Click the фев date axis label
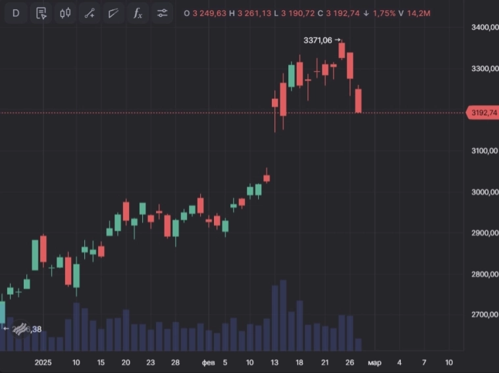Viewport: 499px width, 373px height. coord(209,362)
